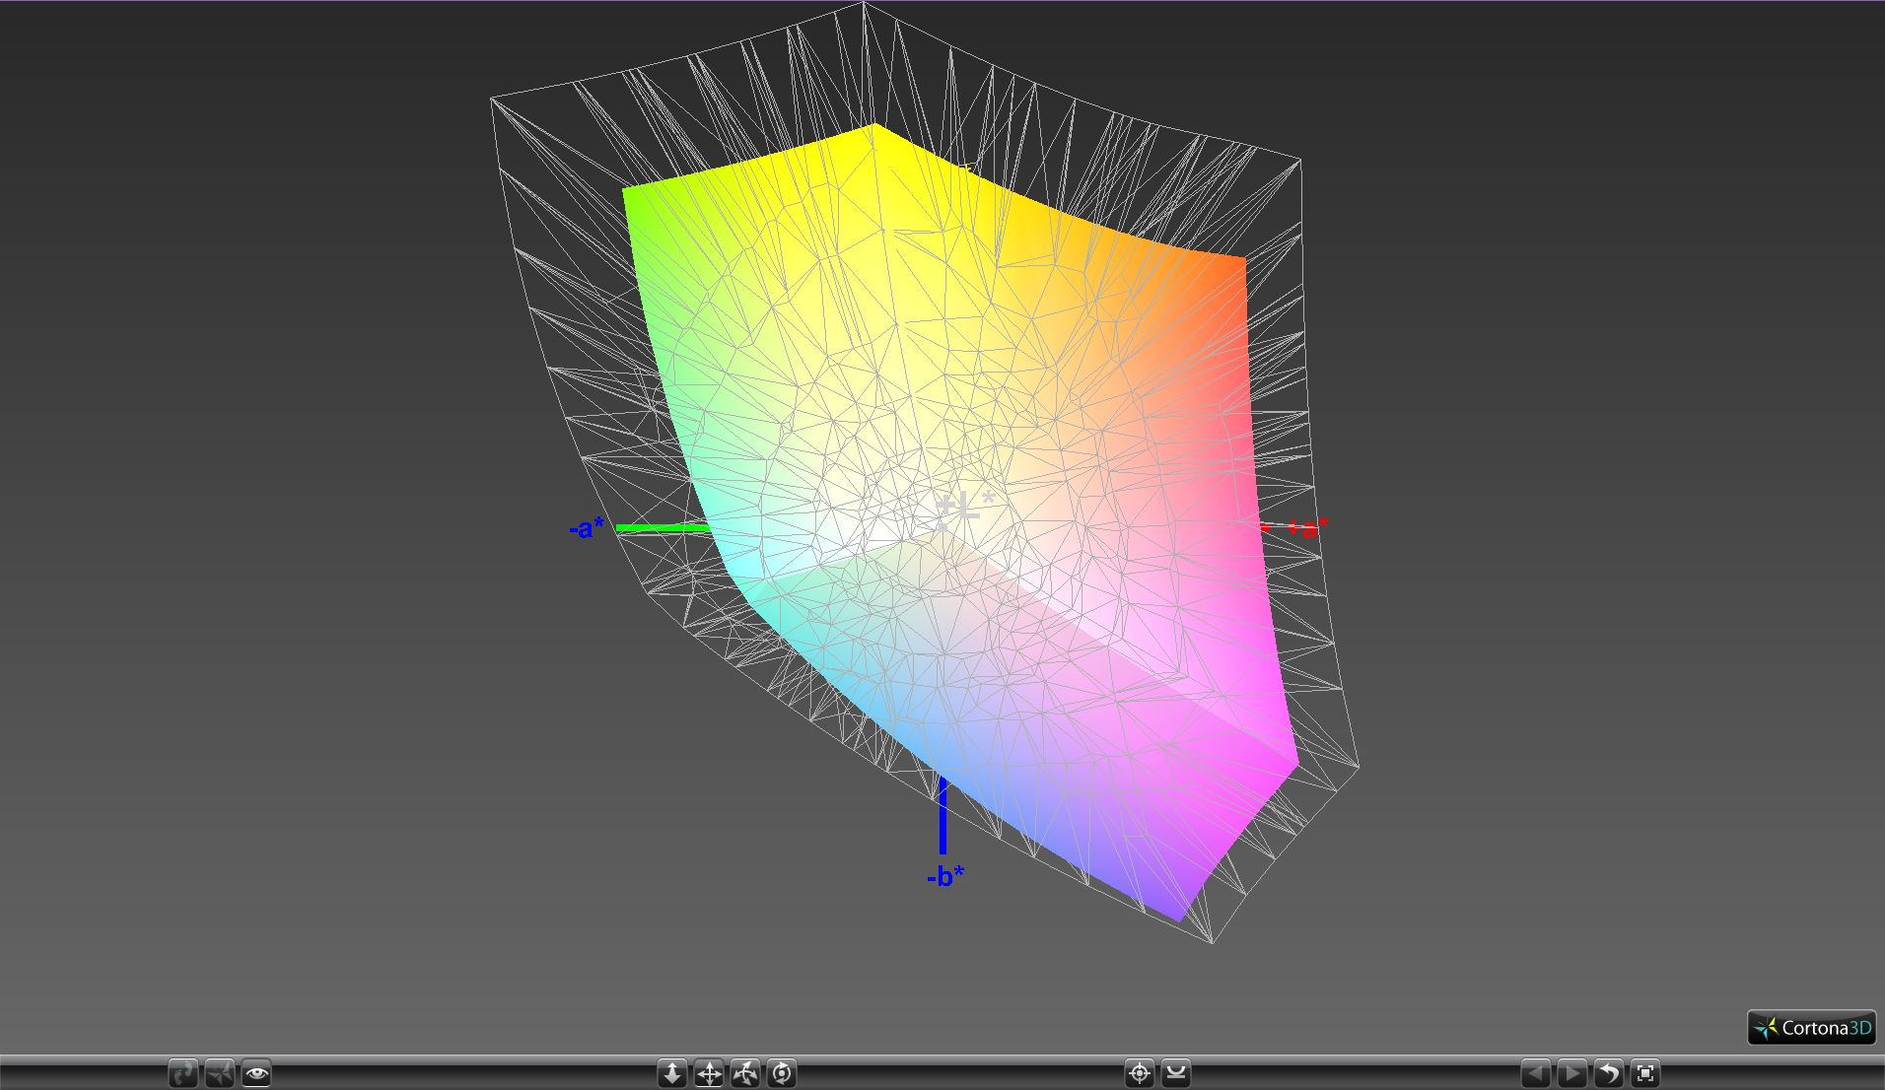This screenshot has width=1885, height=1090.
Task: Click the green -a* axis line
Action: tap(661, 528)
